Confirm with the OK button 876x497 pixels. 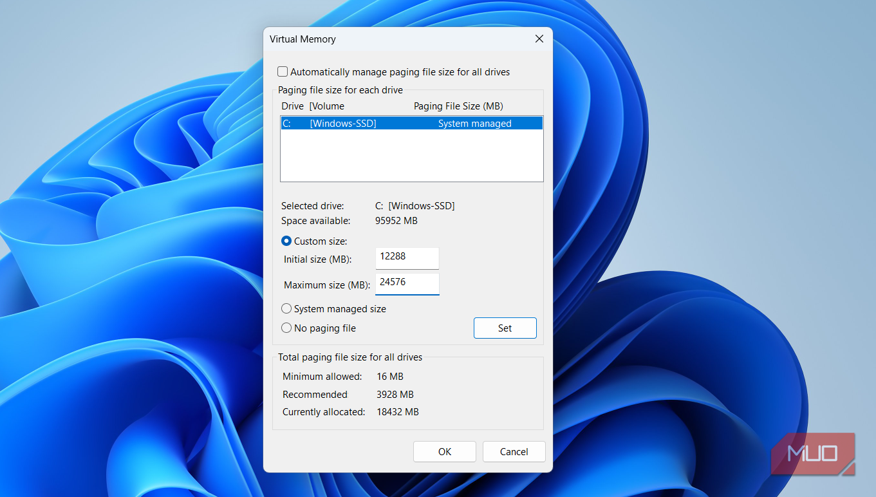[x=445, y=452]
